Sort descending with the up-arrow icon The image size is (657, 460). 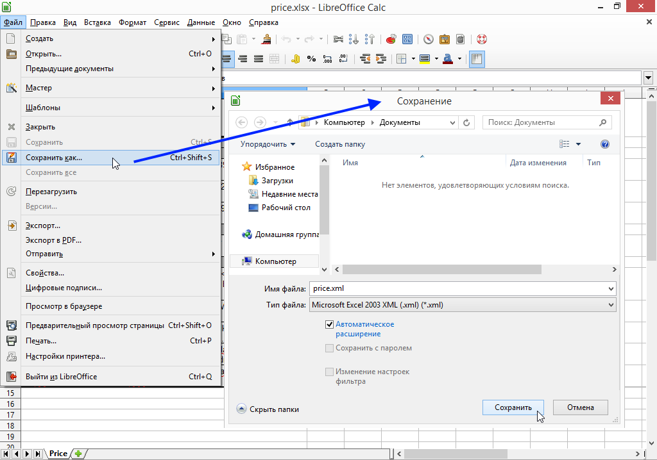(x=370, y=39)
